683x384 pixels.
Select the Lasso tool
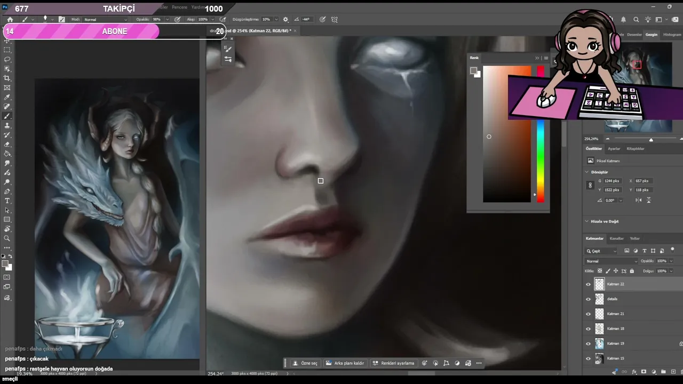pyautogui.click(x=7, y=59)
